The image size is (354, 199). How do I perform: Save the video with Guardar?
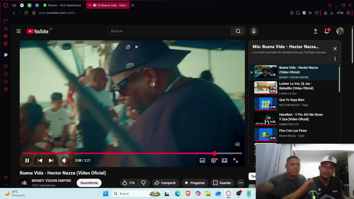(222, 183)
